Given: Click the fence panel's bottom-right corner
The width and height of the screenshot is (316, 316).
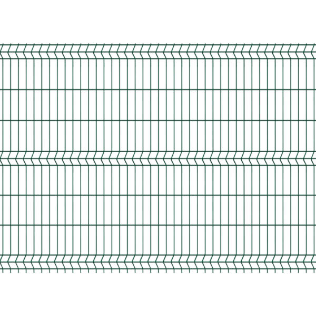Looking at the screenshot, I should 314,272.
